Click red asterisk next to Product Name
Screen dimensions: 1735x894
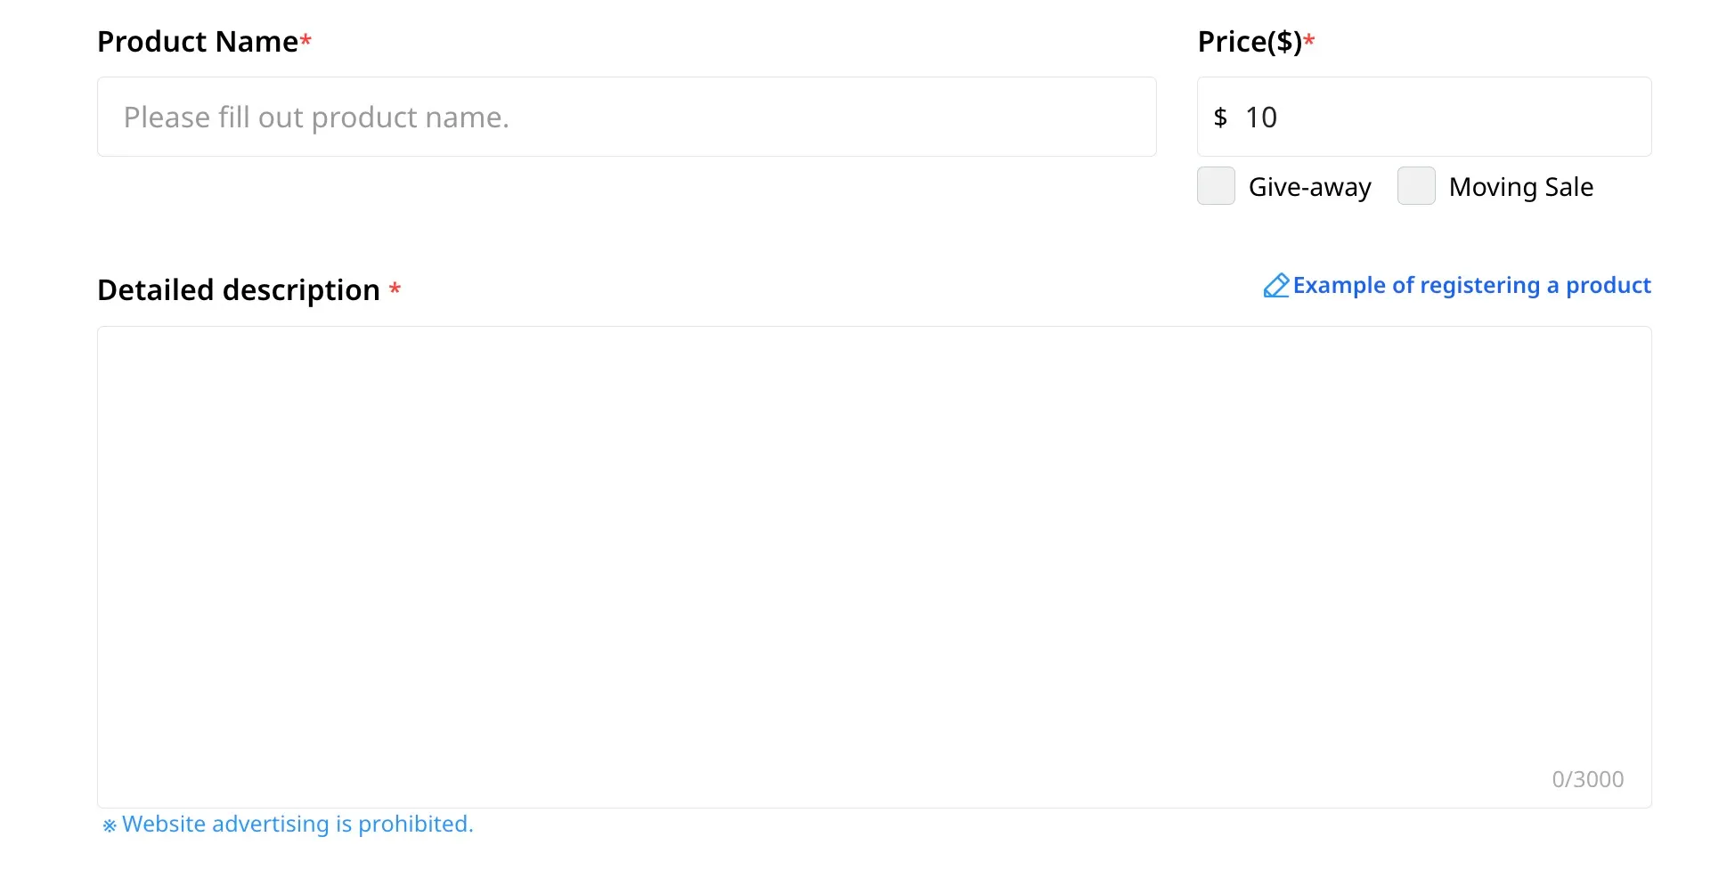coord(305,40)
